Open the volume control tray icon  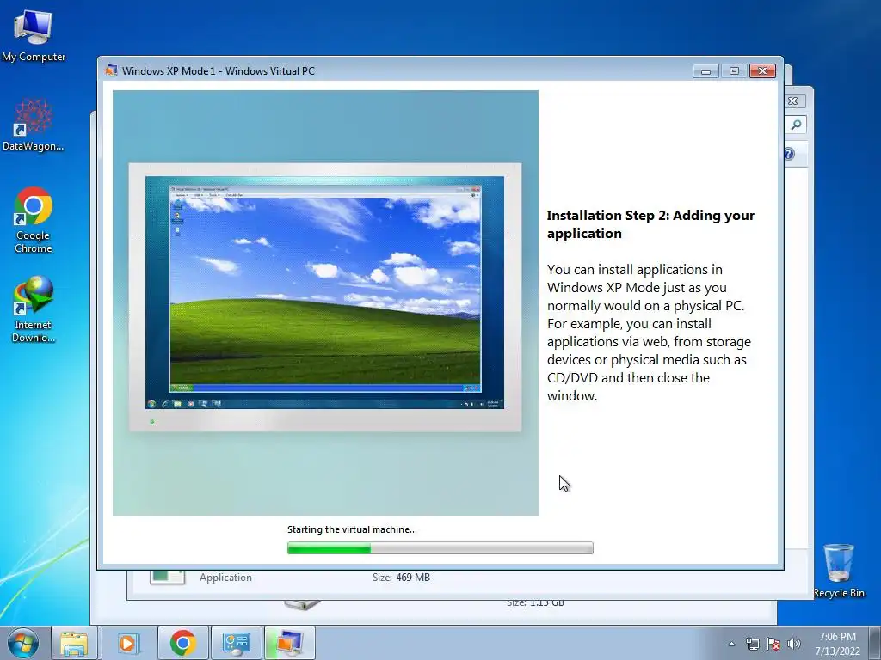click(794, 644)
